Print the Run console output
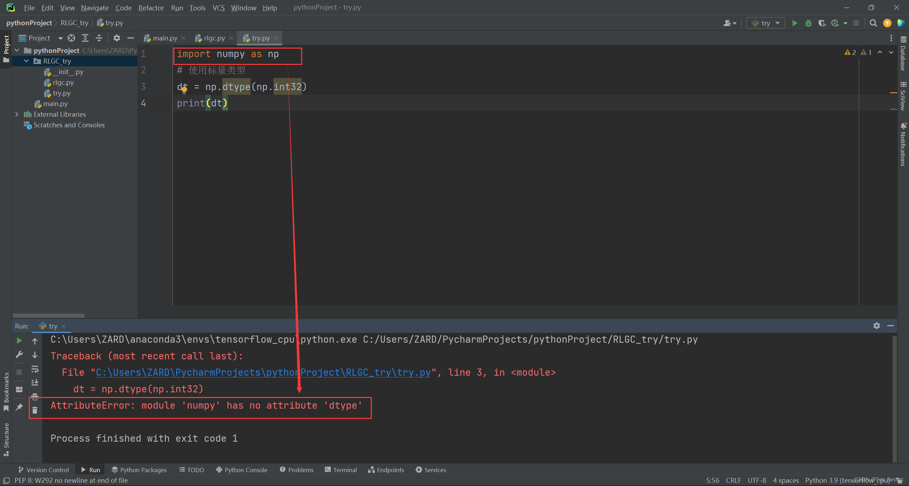This screenshot has height=486, width=909. pos(35,396)
